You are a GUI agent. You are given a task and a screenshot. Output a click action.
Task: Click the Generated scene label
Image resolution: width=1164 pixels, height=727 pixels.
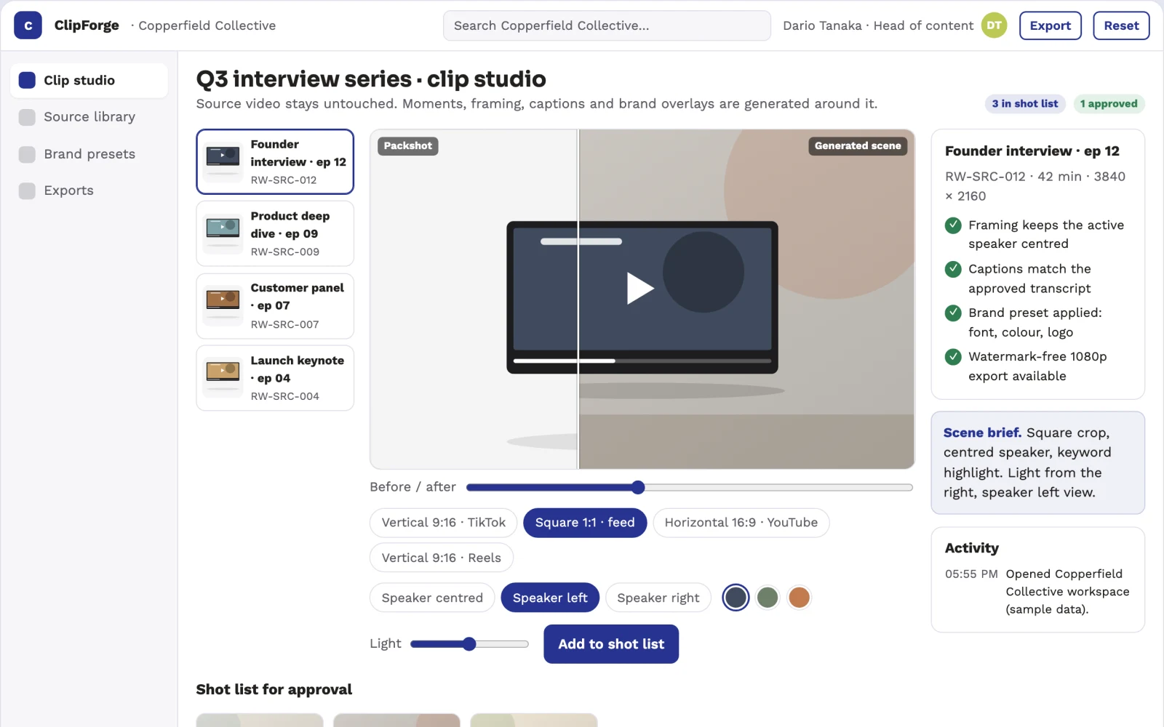coord(858,146)
